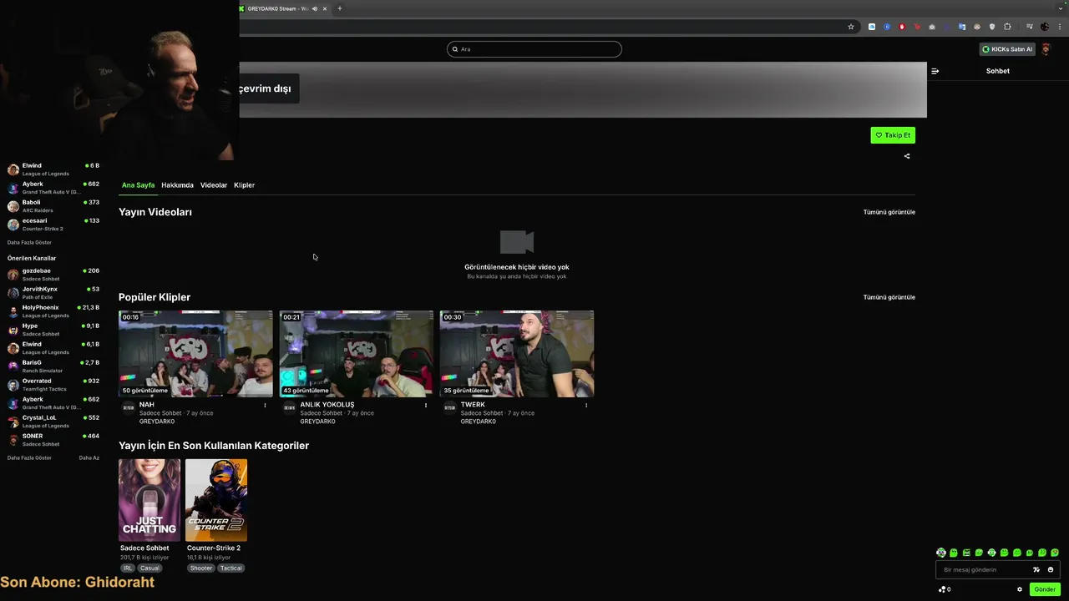1069x601 pixels.
Task: Play the ANLIK YOKOLUŞ clip thumbnail
Action: [x=357, y=354]
